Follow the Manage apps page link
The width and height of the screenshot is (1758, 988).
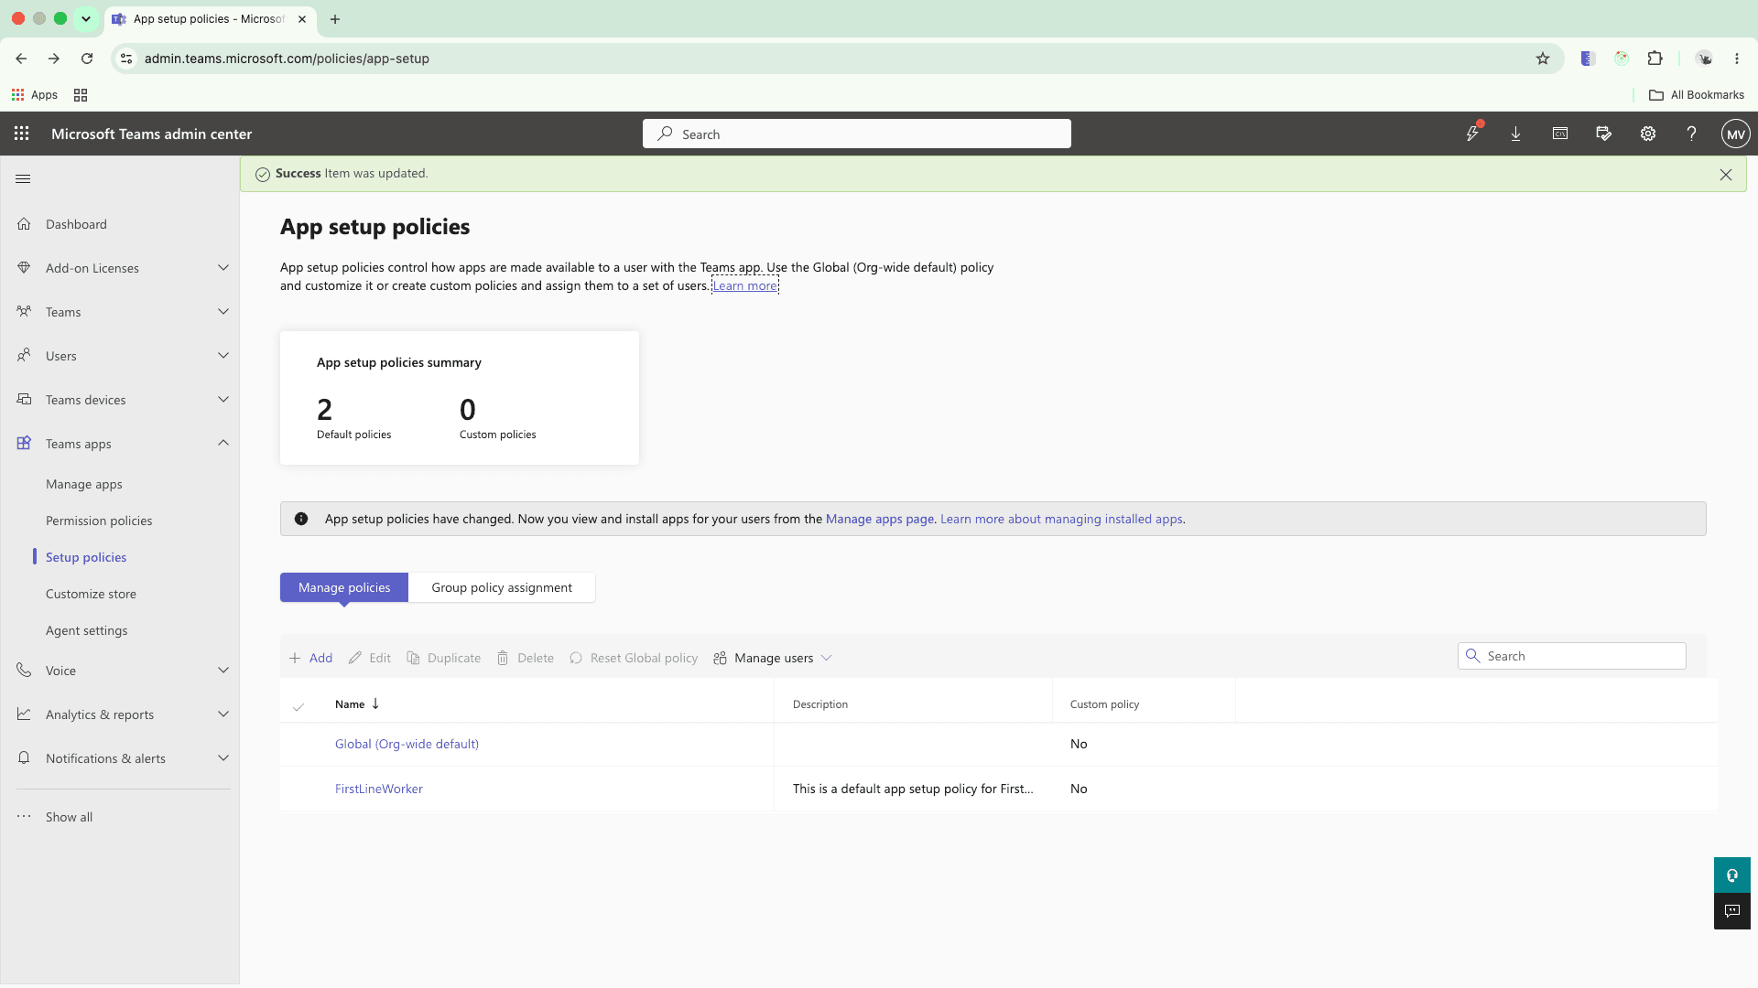[x=880, y=519]
